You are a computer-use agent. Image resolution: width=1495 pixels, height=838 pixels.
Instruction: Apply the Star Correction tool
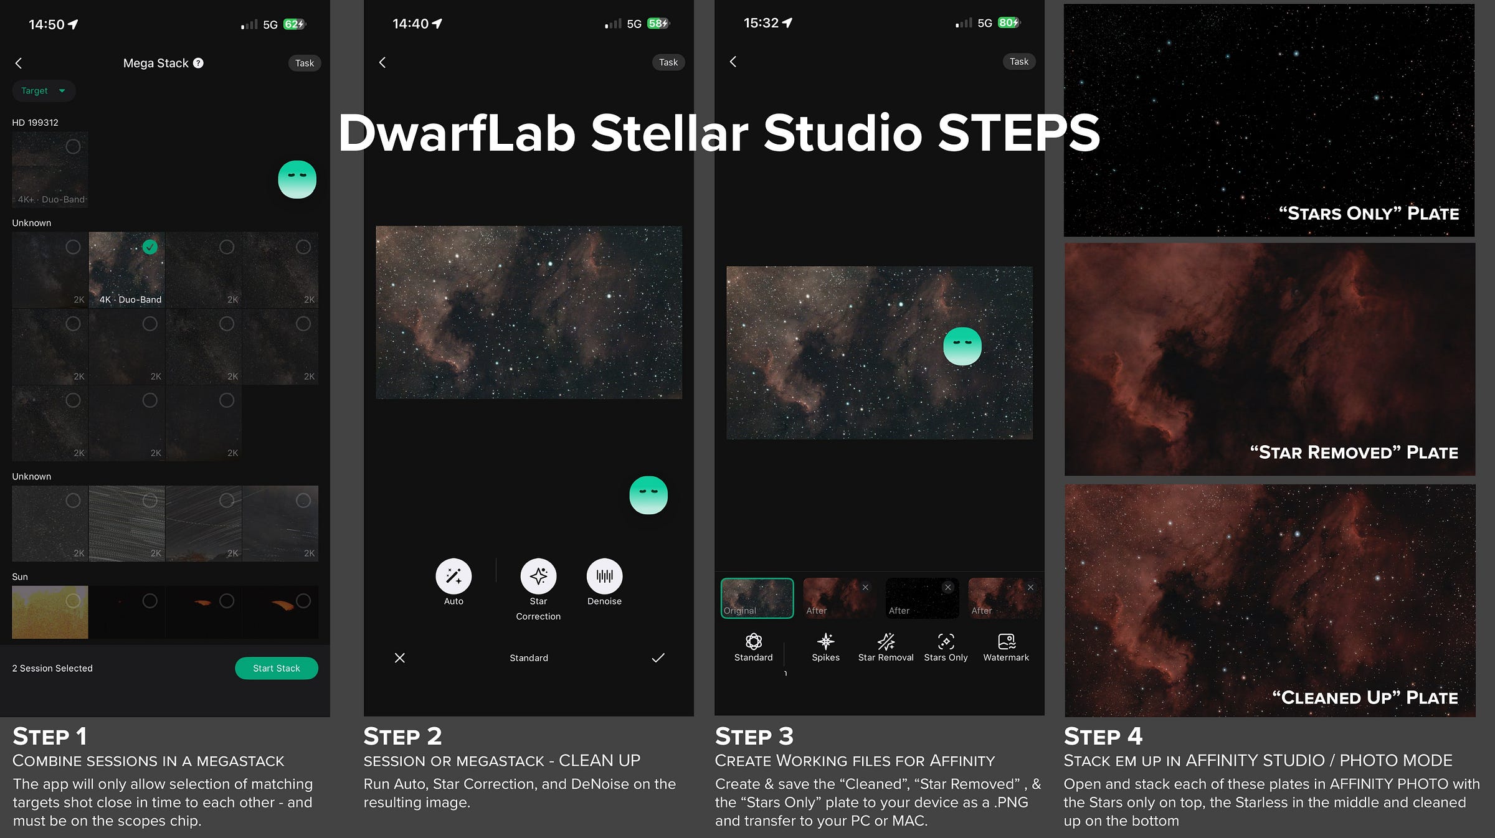click(x=538, y=577)
